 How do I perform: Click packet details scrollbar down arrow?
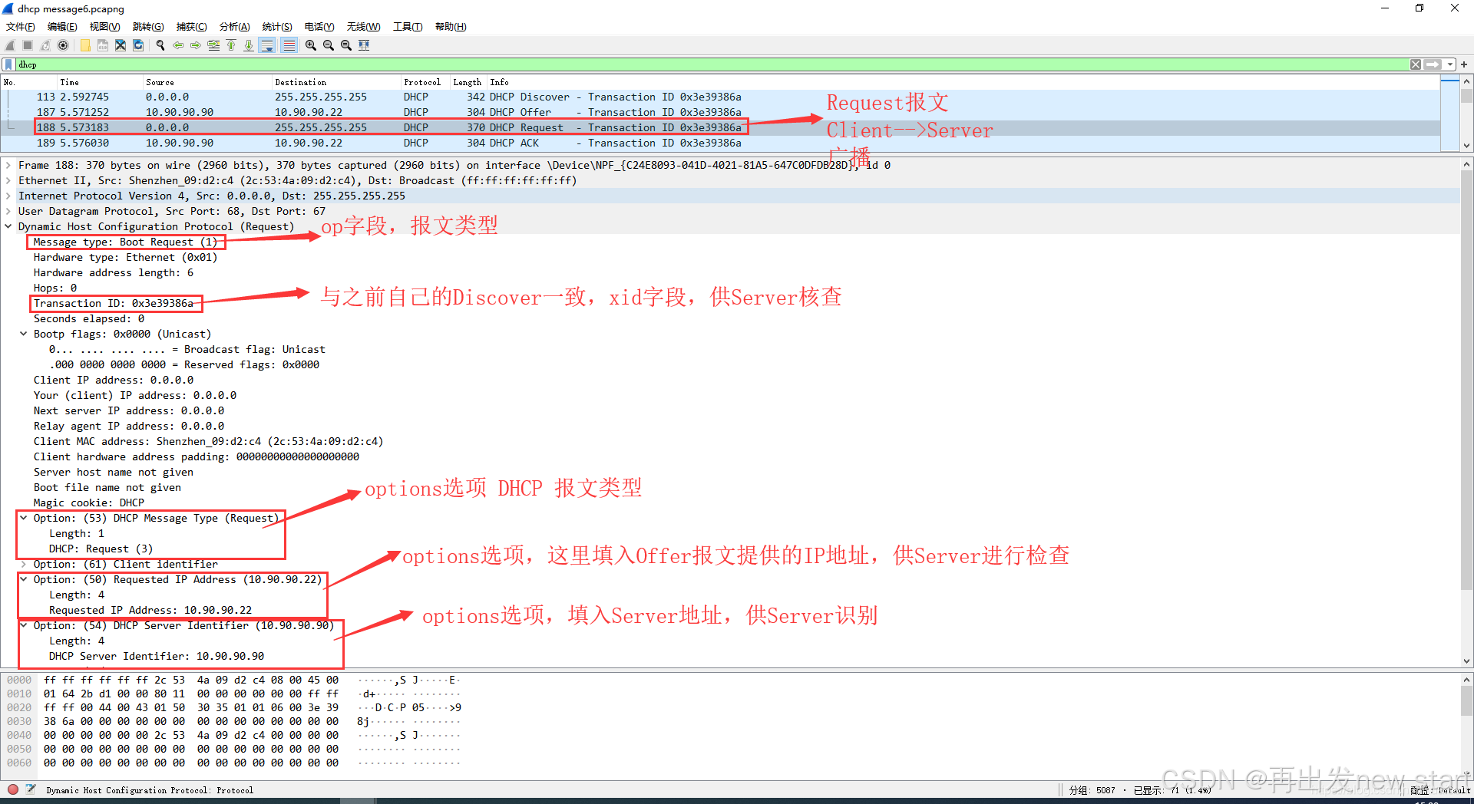point(1466,661)
